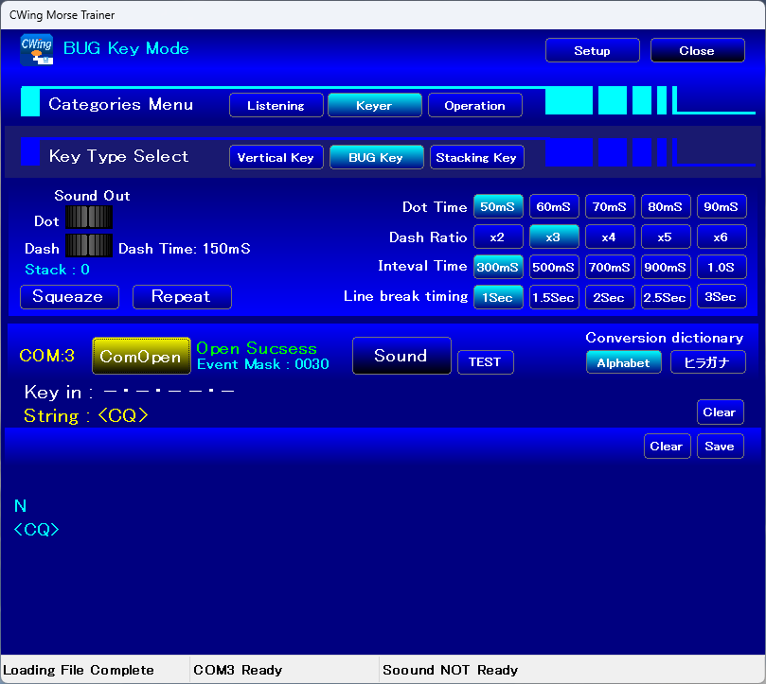Switch conversion dictionary to ヒラガナ
766x684 pixels.
pyautogui.click(x=707, y=362)
